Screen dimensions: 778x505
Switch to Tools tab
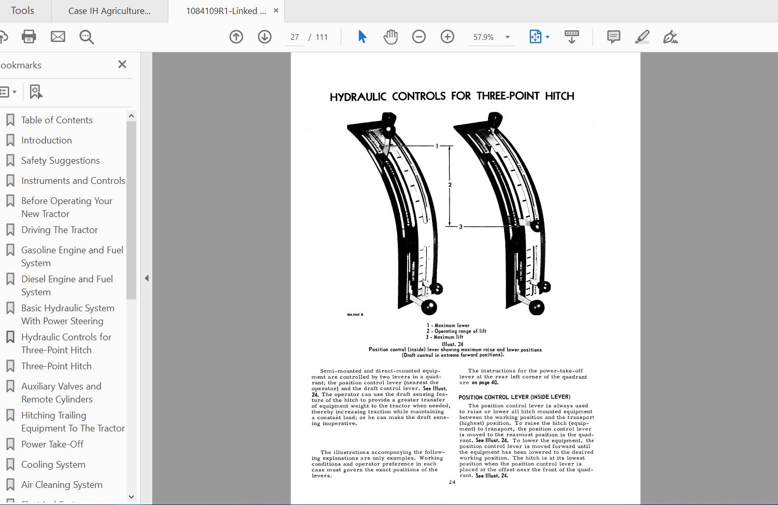23,10
